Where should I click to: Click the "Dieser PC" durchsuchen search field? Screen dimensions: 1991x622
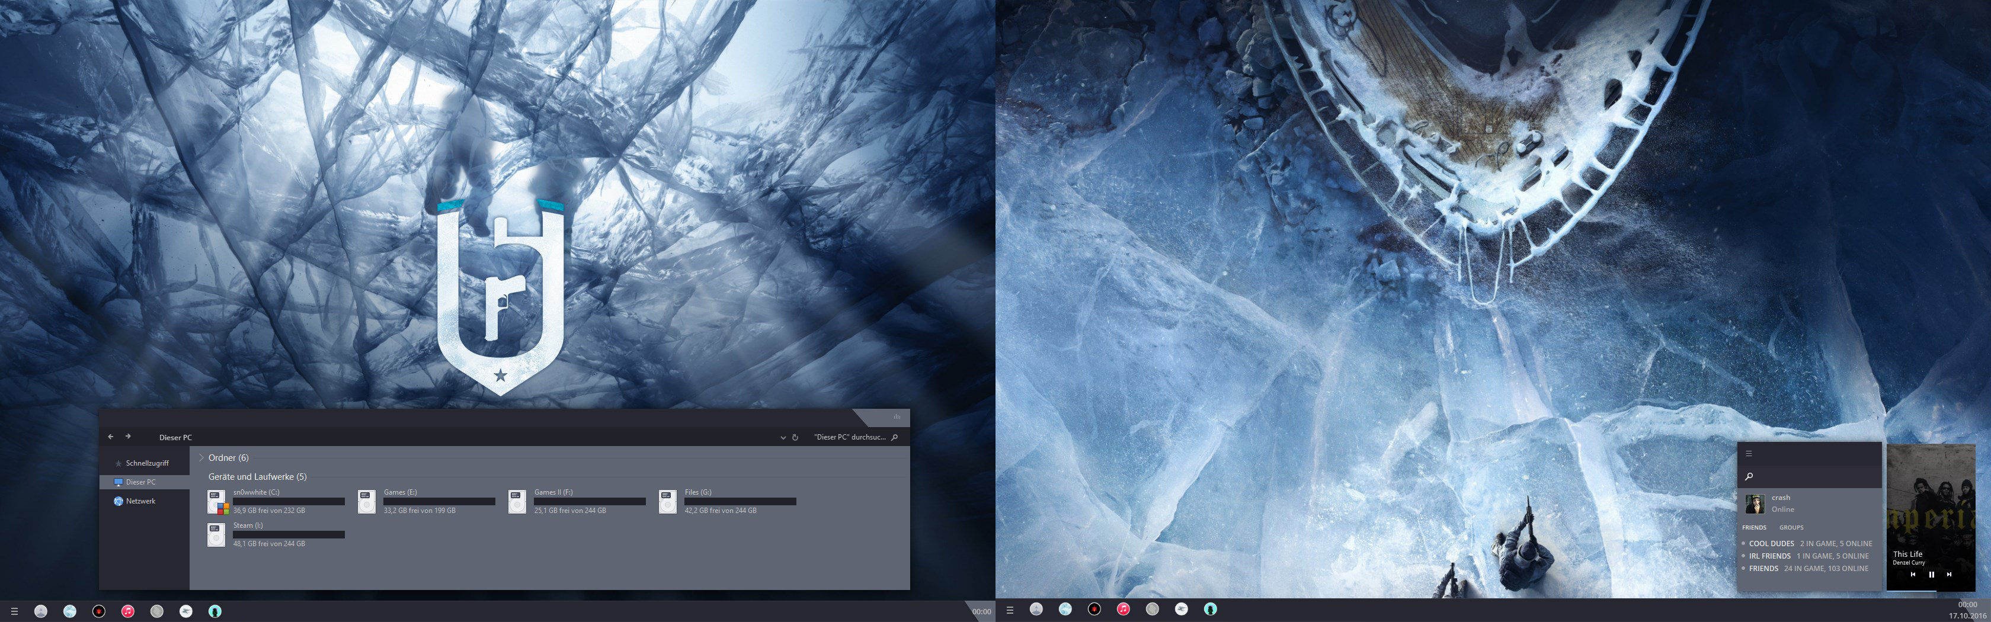tap(850, 437)
